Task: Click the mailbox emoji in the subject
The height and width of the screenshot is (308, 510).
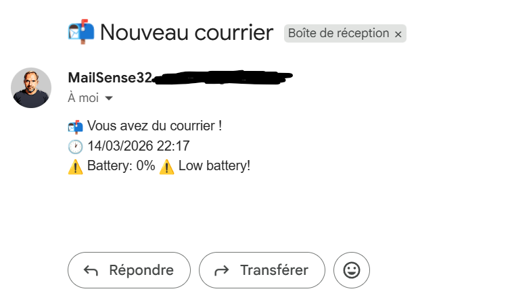Action: [81, 32]
